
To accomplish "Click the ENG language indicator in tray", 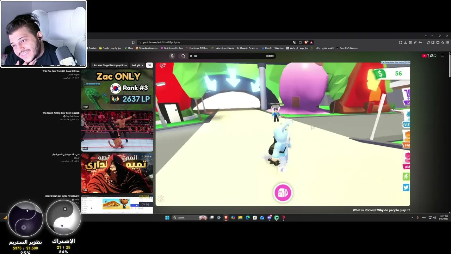I will [x=424, y=218].
